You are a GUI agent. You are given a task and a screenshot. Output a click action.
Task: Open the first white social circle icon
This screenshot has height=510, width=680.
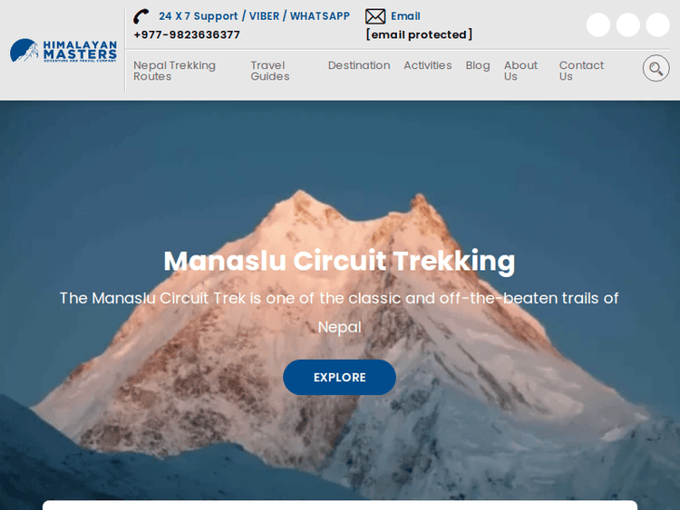(x=598, y=24)
